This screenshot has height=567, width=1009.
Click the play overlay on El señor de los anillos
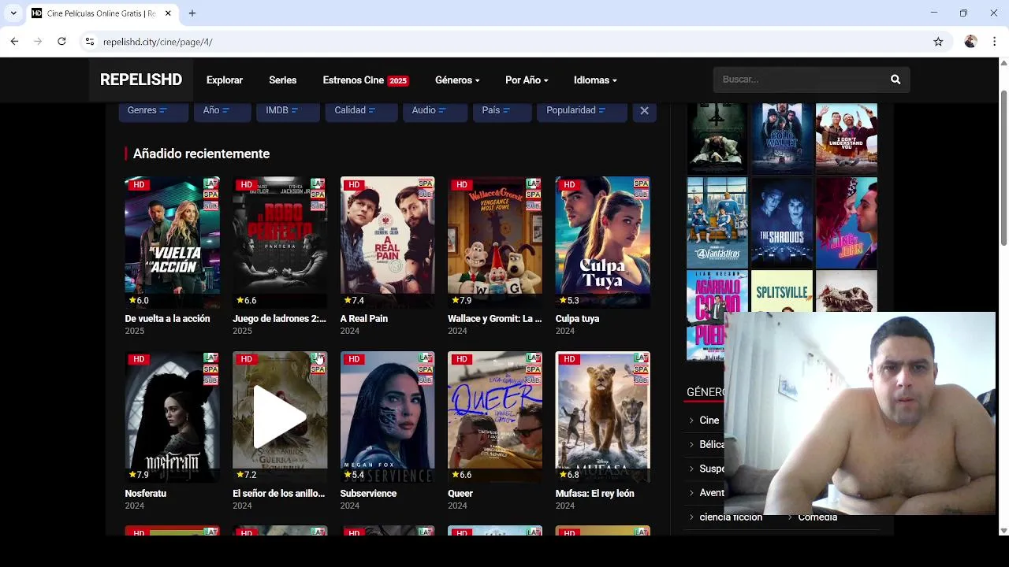[279, 417]
